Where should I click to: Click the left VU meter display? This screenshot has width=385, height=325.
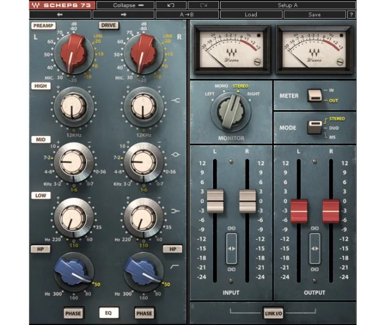point(231,49)
